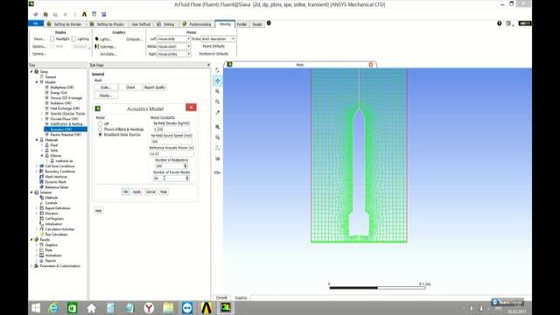This screenshot has width=560, height=315.
Task: Click the Task Page Help button
Action: pos(99,211)
